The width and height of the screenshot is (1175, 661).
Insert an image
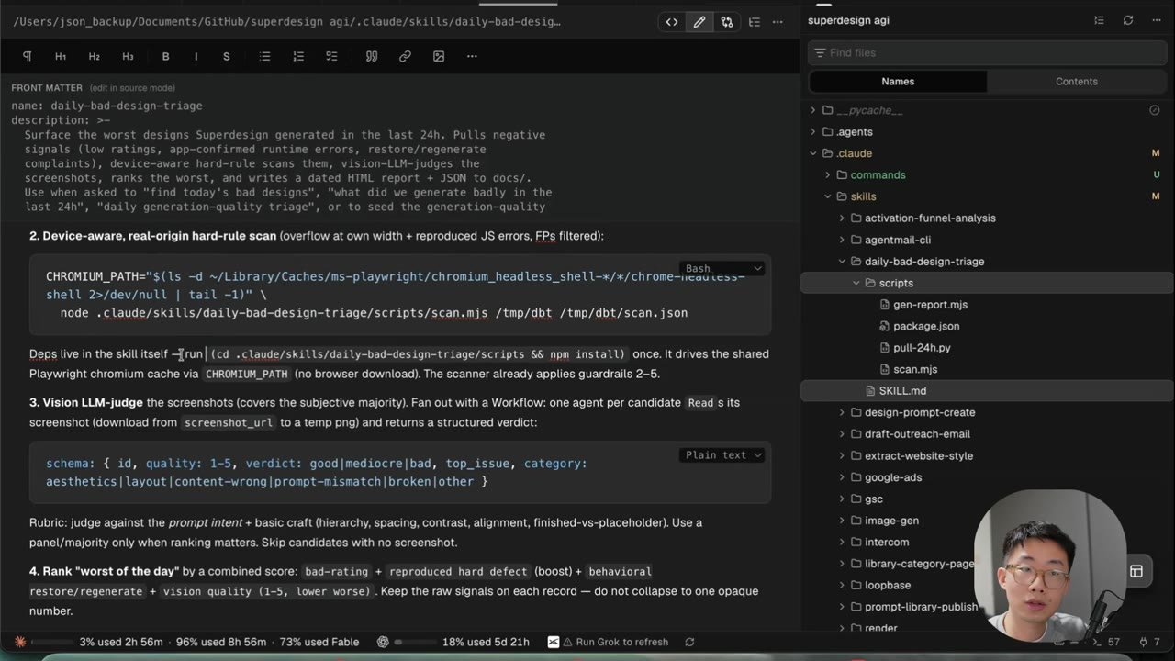(439, 56)
